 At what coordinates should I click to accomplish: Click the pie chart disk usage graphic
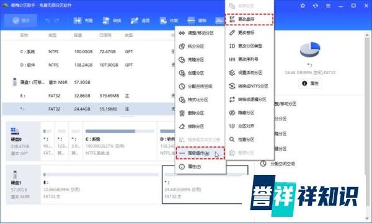(310, 49)
